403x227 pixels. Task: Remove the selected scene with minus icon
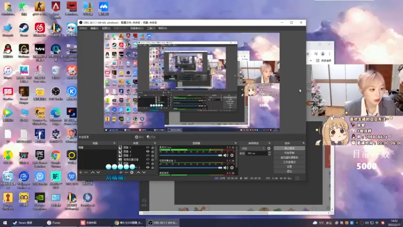[x=86, y=172]
